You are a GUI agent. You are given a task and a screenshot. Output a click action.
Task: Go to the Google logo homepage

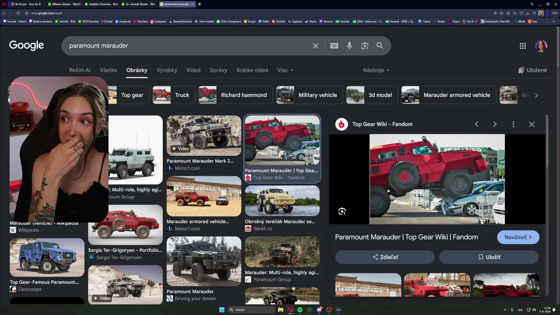pyautogui.click(x=27, y=45)
